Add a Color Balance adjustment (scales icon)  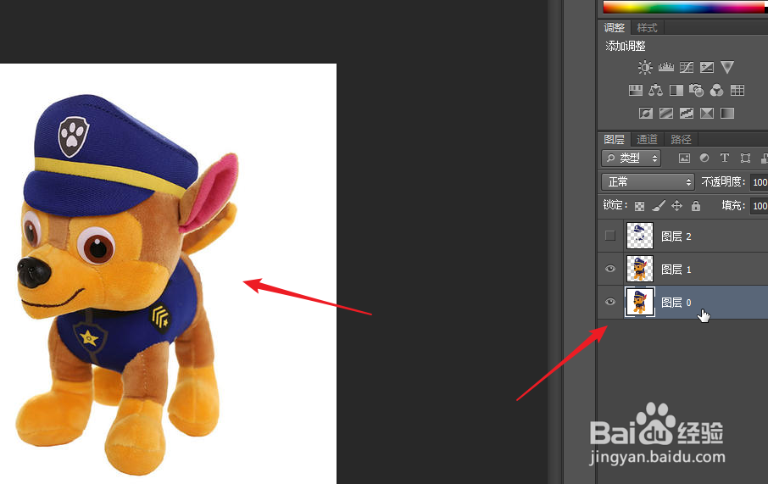click(x=655, y=90)
